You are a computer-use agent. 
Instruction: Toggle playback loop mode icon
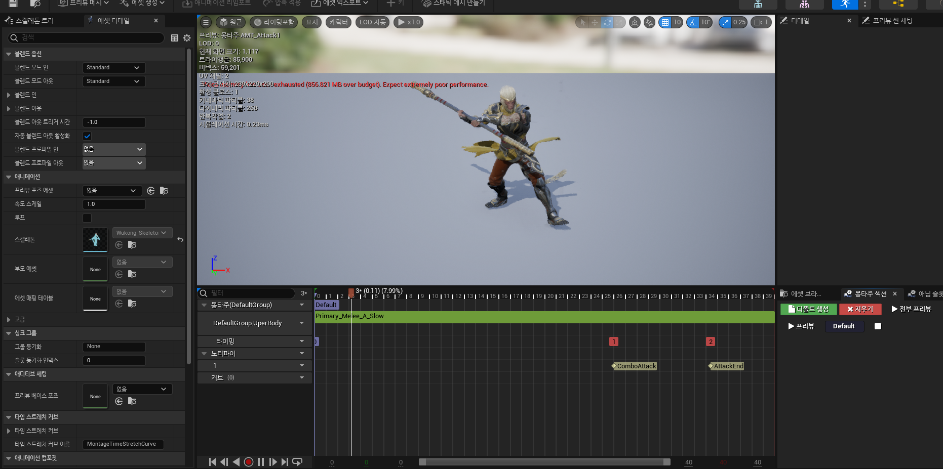pyautogui.click(x=297, y=462)
